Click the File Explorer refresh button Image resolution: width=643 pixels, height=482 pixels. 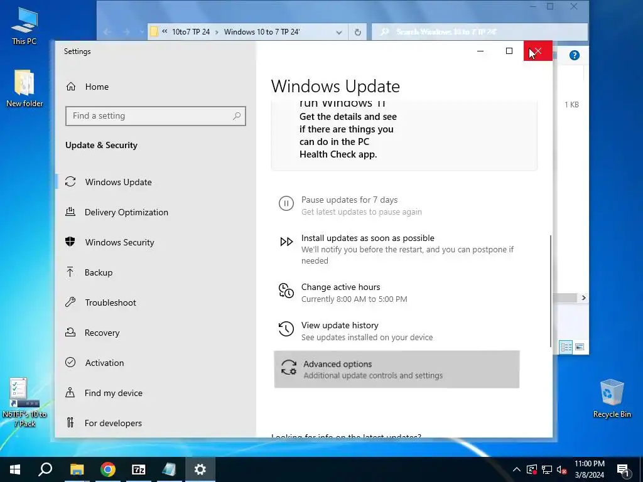pos(357,32)
